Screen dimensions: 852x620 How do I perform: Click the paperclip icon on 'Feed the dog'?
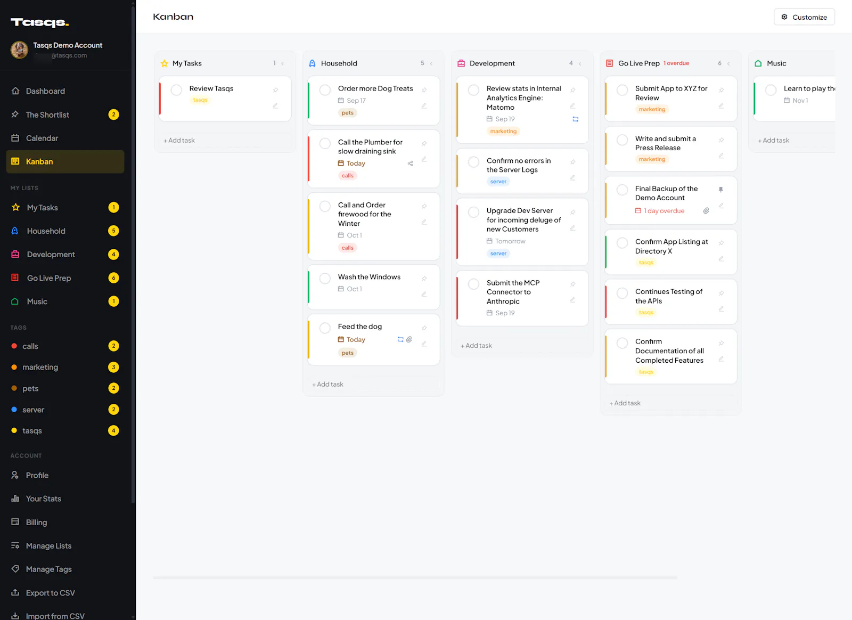pos(409,339)
